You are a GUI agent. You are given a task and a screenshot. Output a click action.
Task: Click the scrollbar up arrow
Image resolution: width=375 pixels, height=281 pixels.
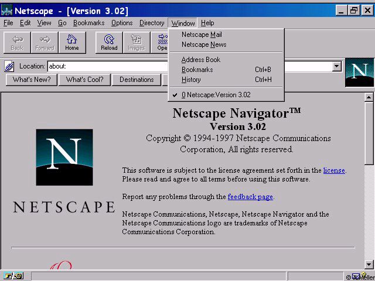click(x=369, y=97)
